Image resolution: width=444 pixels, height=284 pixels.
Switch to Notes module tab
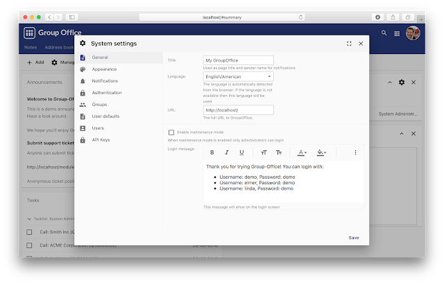point(31,48)
